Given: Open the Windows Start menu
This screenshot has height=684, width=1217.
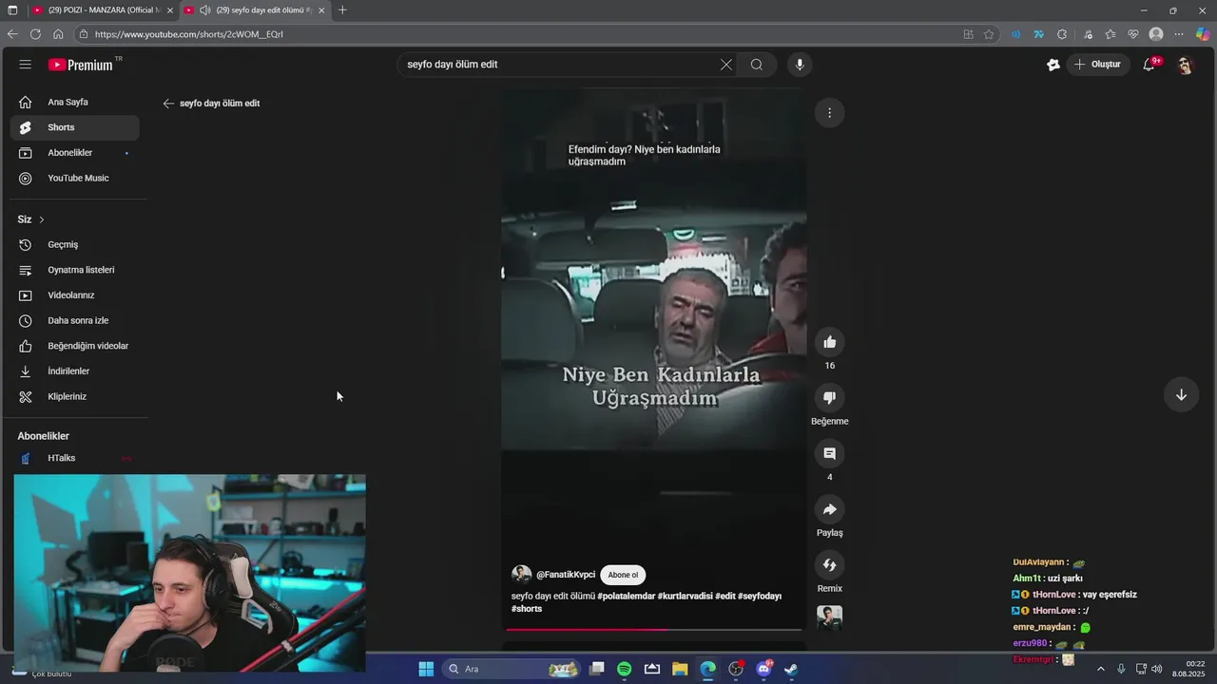Looking at the screenshot, I should (x=426, y=669).
